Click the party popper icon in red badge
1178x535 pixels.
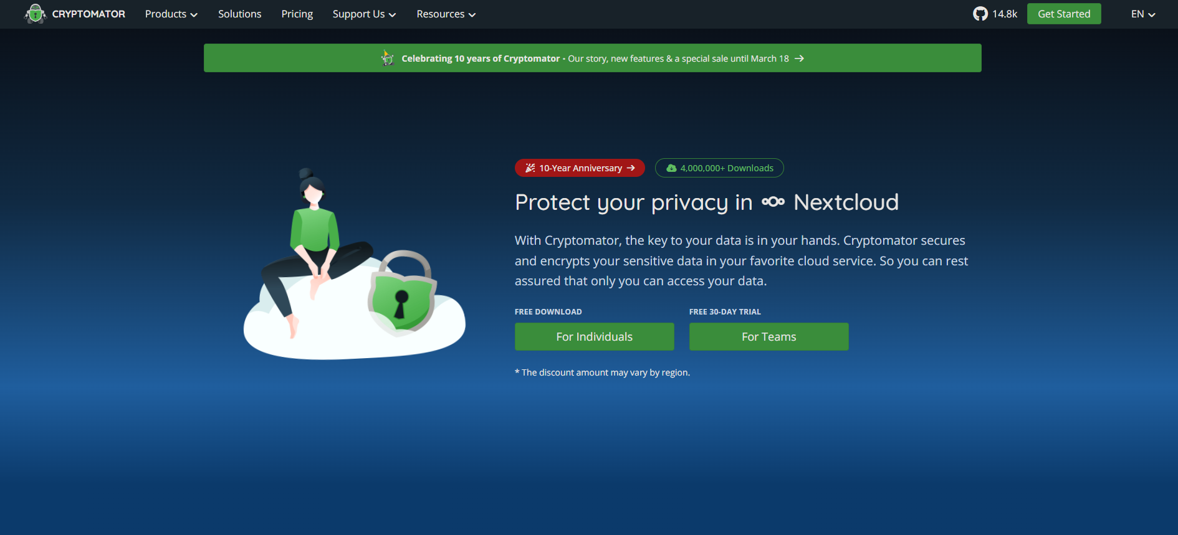tap(530, 168)
